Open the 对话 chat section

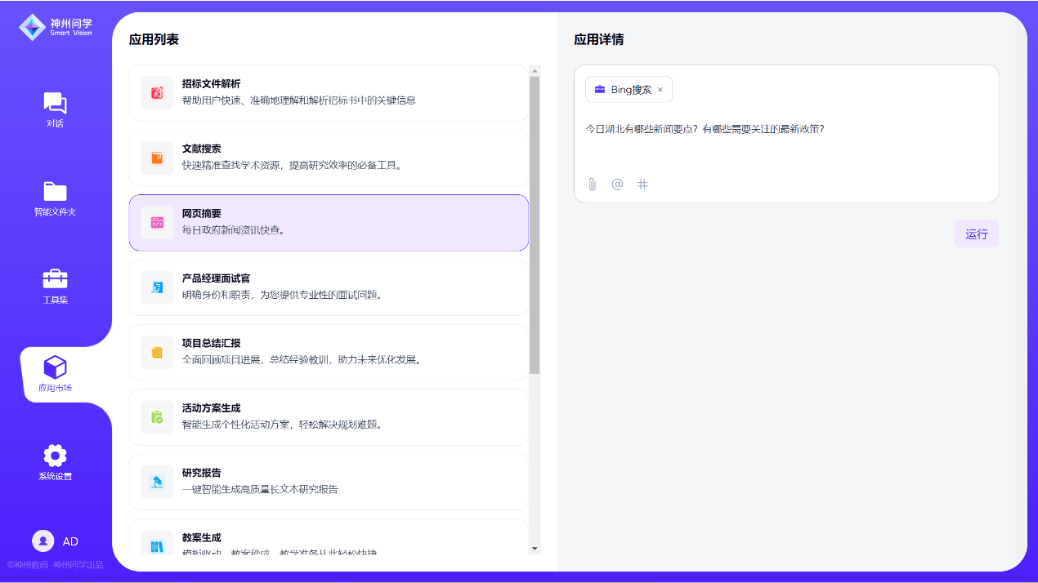click(55, 109)
